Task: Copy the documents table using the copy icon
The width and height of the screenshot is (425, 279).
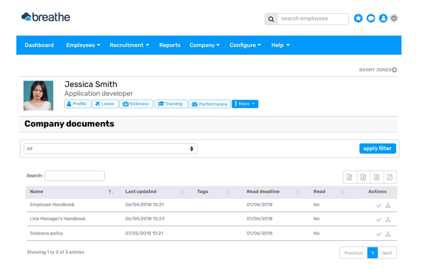Action: pyautogui.click(x=377, y=177)
